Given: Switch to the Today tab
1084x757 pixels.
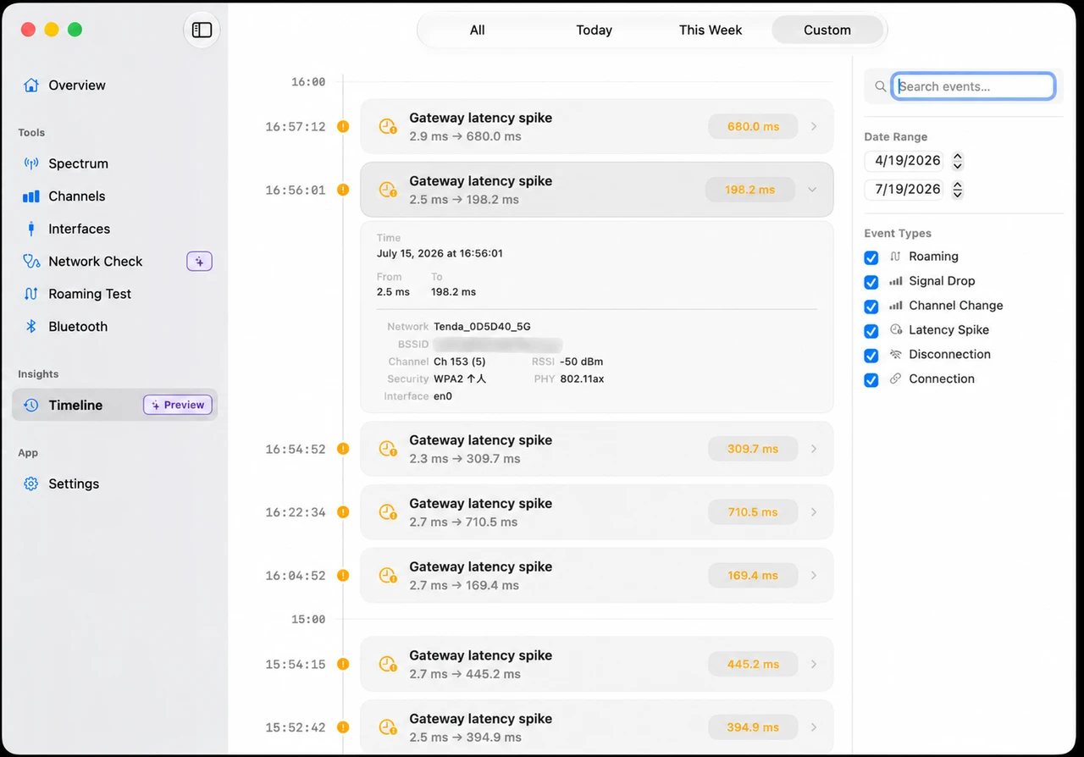Looking at the screenshot, I should (x=594, y=30).
